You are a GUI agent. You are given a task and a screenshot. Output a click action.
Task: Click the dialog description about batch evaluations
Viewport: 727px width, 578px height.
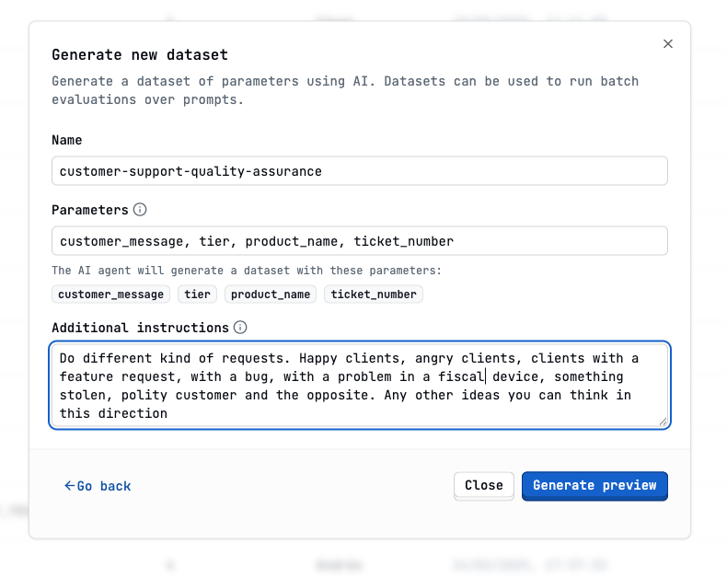(345, 90)
